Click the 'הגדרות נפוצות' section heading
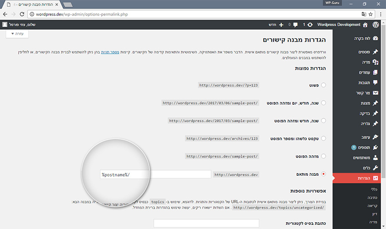Image resolution: width=386 pixels, height=229 pixels. tap(310, 68)
